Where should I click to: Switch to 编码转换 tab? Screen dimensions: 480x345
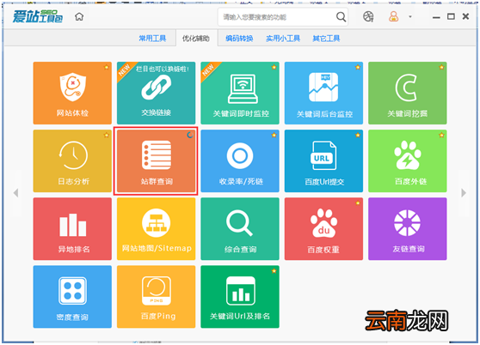click(x=239, y=39)
